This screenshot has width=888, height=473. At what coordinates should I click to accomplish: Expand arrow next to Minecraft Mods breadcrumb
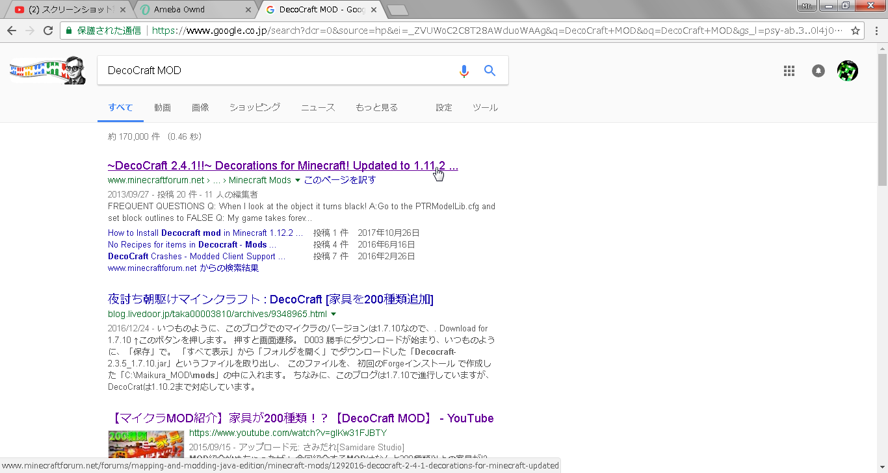(298, 180)
